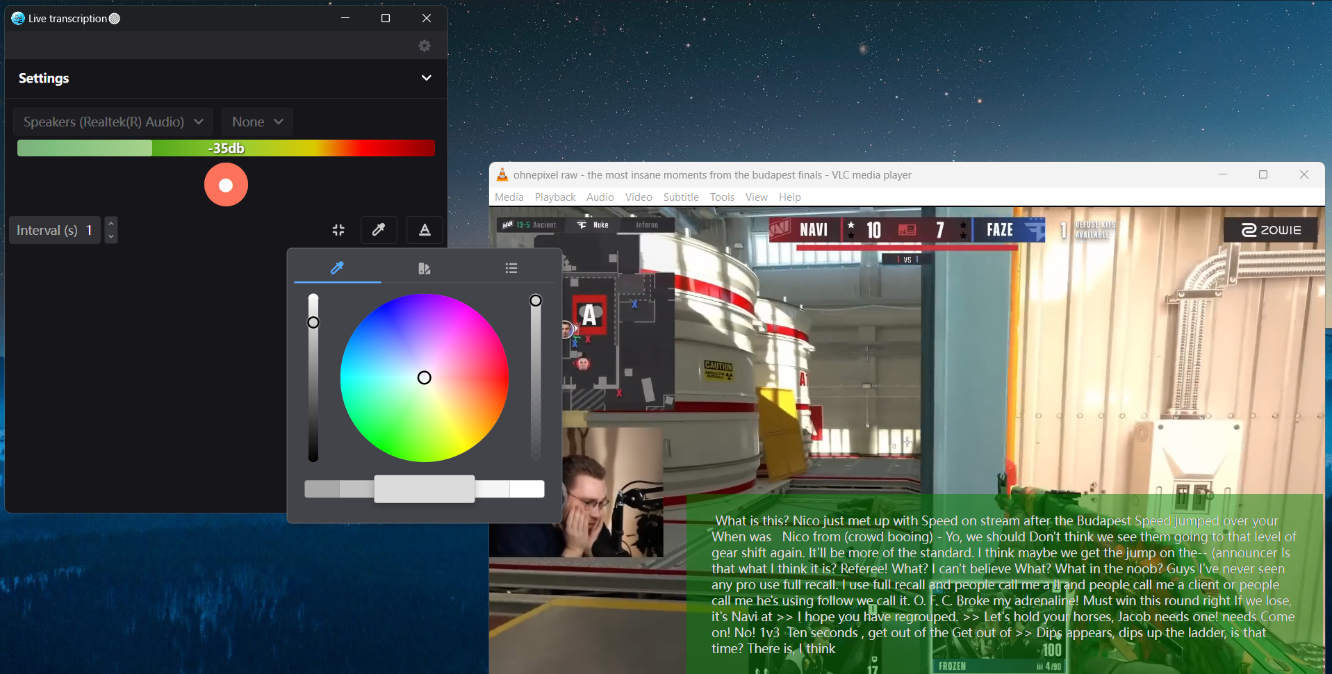Click the VLC video playback area
Viewport: 1332px width, 674px height.
click(907, 440)
